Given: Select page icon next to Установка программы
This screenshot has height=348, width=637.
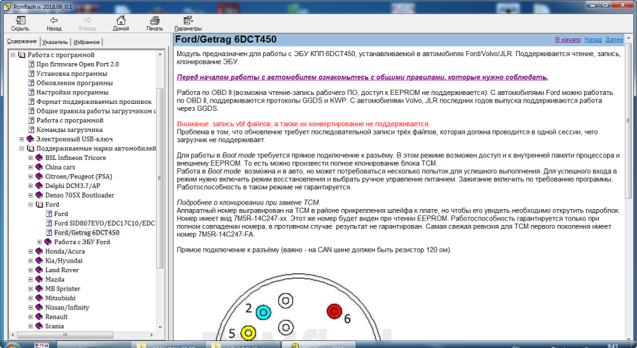Looking at the screenshot, I should point(31,73).
